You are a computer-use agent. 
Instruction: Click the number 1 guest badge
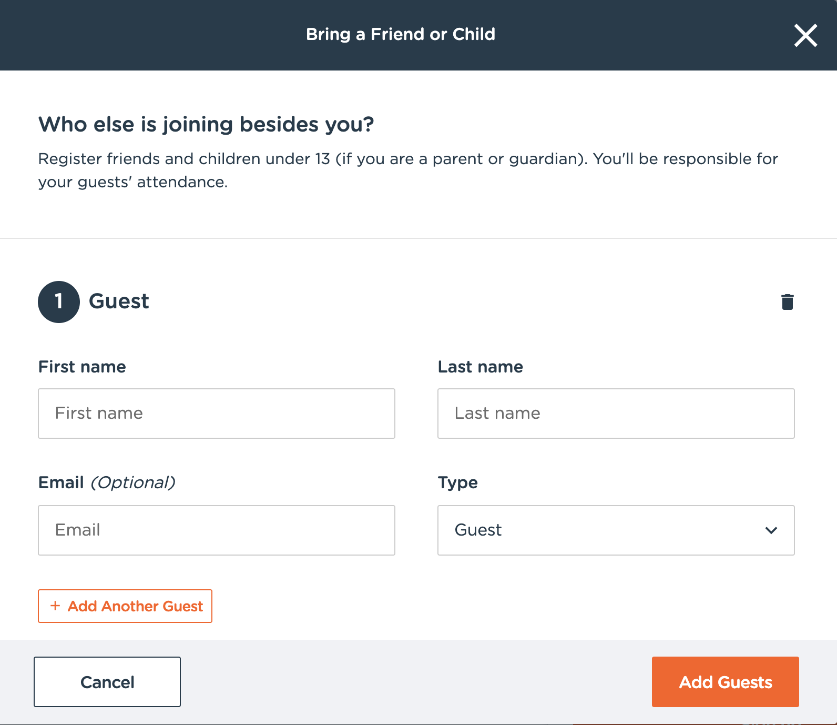pos(59,302)
